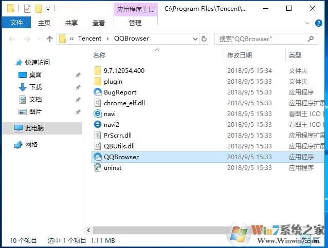Click the file name chrome_elf.dll
This screenshot has height=248, width=328.
(124, 103)
